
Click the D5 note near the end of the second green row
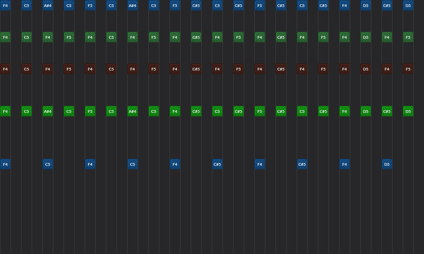366,37
